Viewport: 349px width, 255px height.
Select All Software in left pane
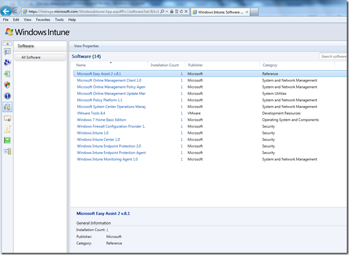pyautogui.click(x=40, y=58)
